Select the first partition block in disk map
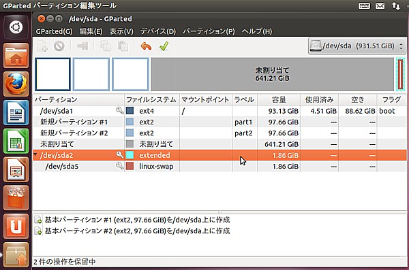This screenshot has width=409, height=270. click(x=53, y=74)
